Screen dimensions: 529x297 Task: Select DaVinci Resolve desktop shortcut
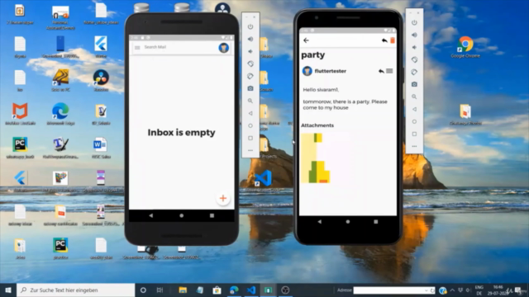click(x=101, y=81)
